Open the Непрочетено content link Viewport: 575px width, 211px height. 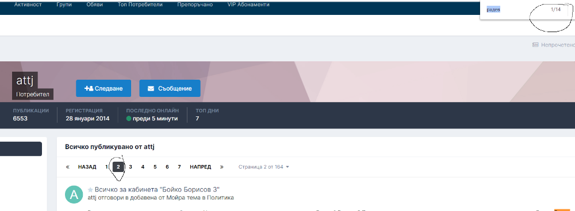(557, 45)
